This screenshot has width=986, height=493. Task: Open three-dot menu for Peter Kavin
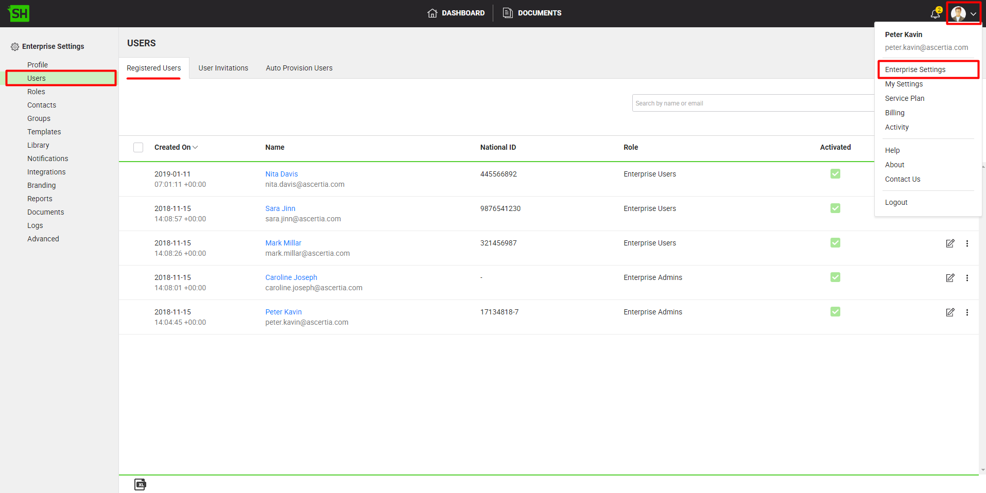click(x=967, y=312)
